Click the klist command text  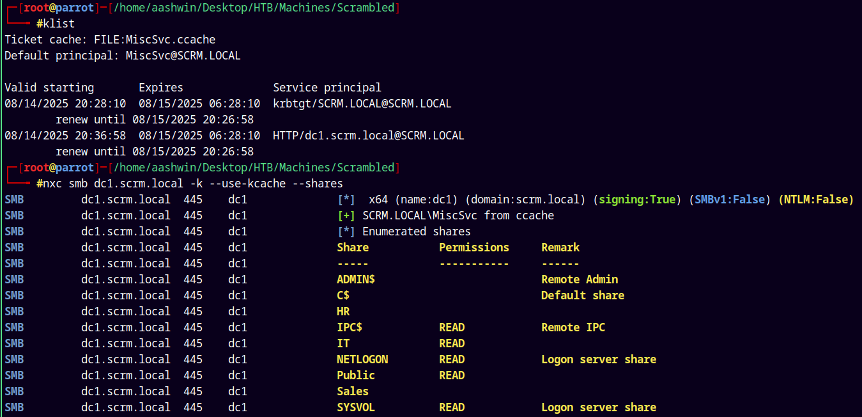coord(59,24)
